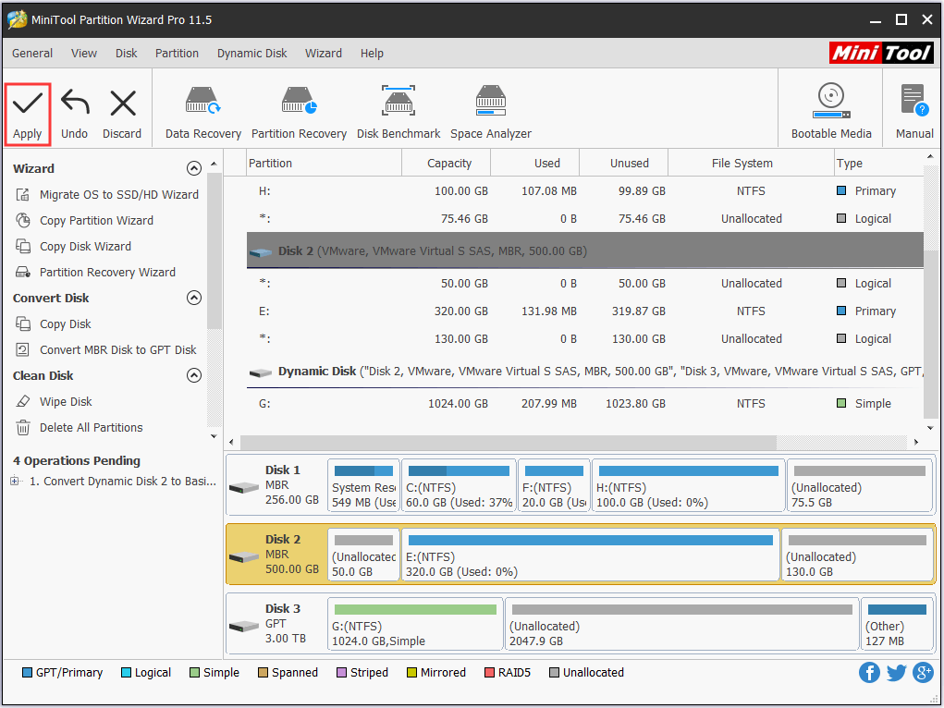Open the Wizard menu
This screenshot has width=944, height=708.
pos(324,53)
